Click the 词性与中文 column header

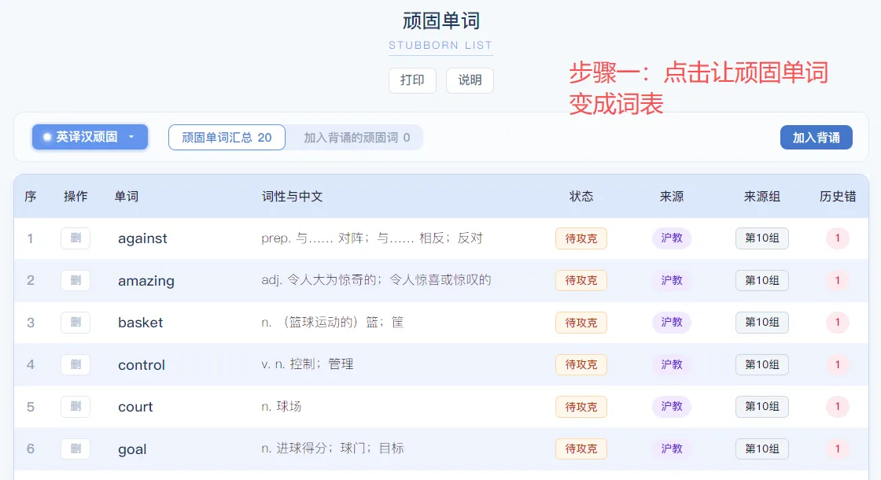pyautogui.click(x=292, y=196)
